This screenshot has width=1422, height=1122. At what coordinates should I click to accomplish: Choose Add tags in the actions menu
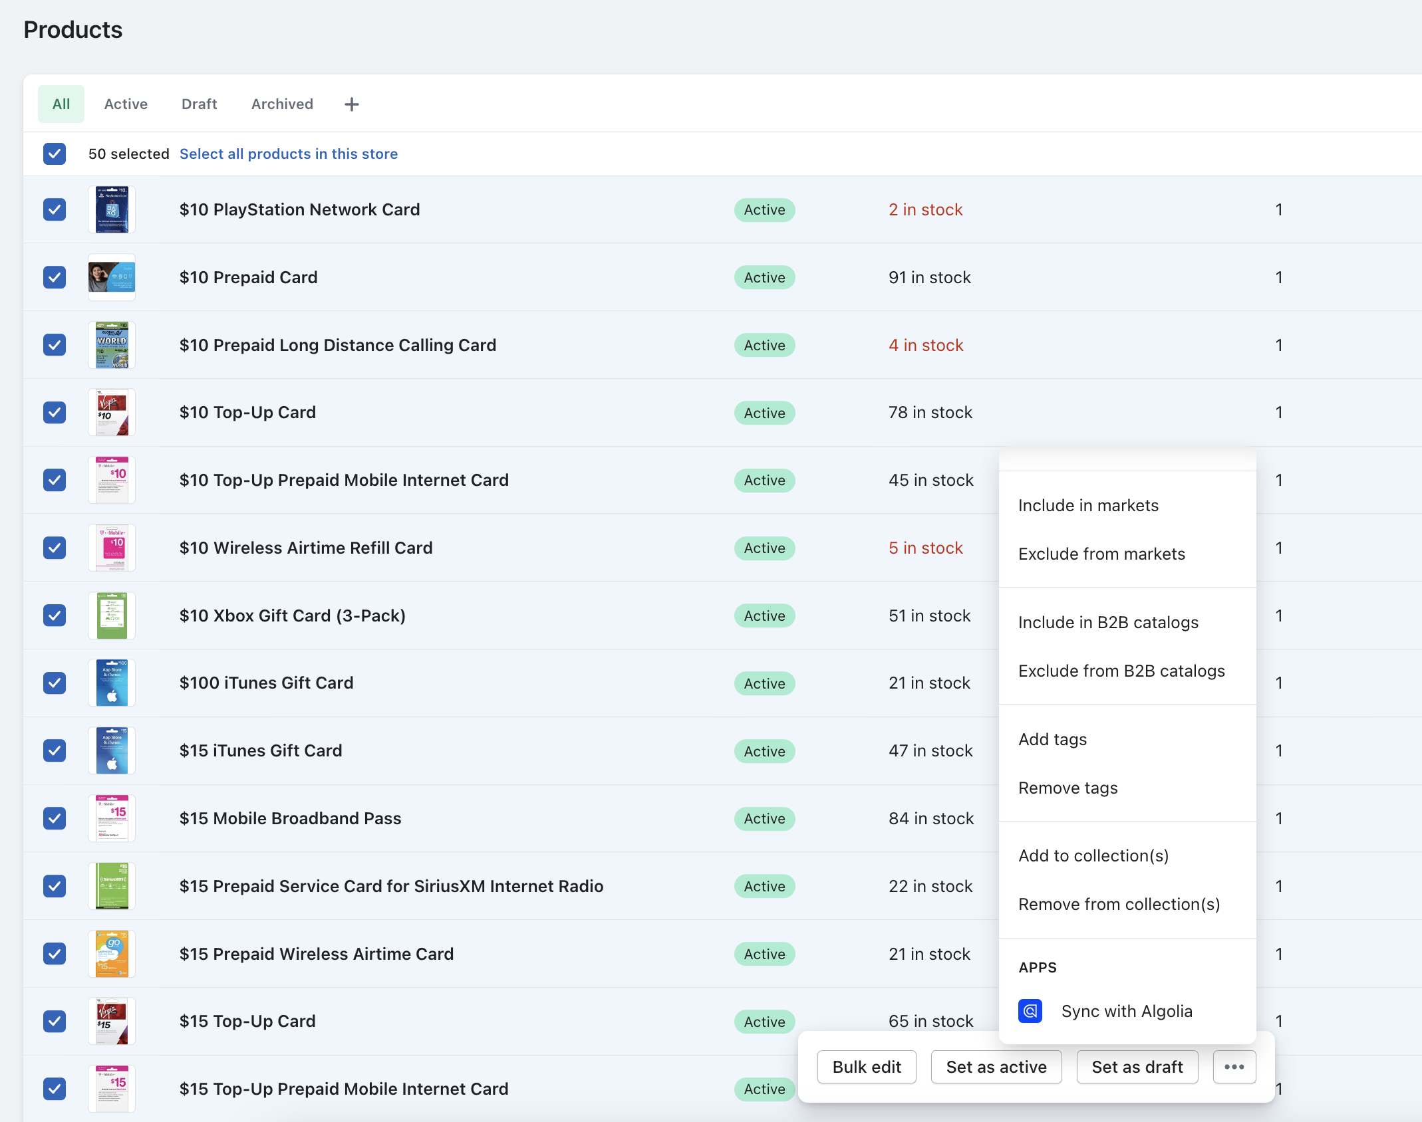pyautogui.click(x=1127, y=739)
